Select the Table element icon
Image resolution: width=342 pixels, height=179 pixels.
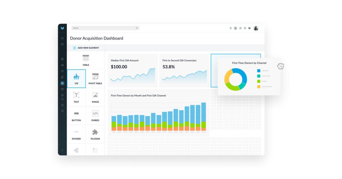pos(86,58)
